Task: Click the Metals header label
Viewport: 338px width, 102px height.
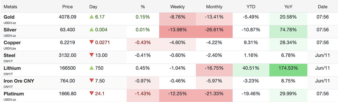Action: [x=10, y=7]
